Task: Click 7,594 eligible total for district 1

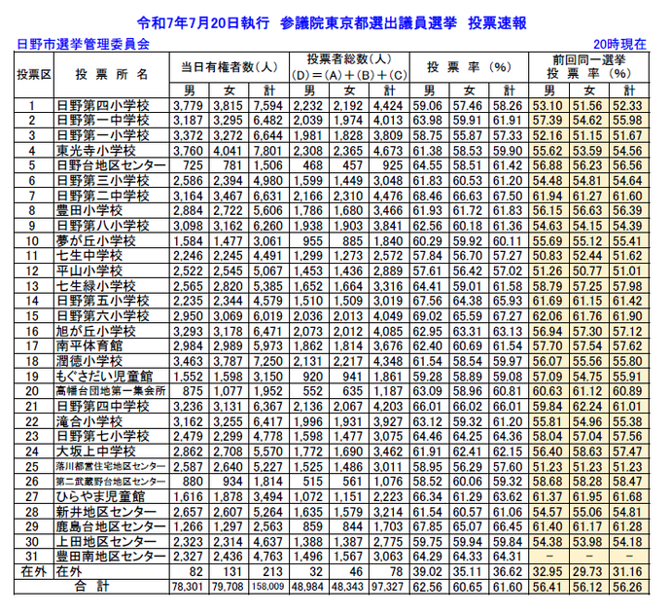Action: [267, 106]
